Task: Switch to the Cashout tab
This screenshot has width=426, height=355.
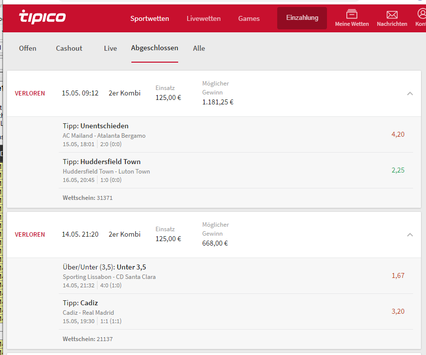Action: (x=69, y=48)
